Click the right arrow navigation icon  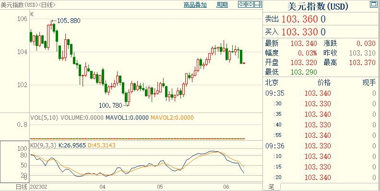pos(250,4)
